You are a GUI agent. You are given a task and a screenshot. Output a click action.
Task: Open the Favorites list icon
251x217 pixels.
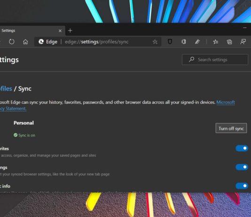tap(215, 42)
